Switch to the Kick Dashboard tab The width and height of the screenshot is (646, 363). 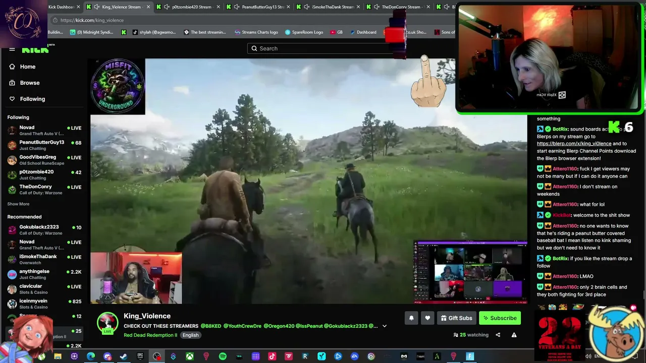pyautogui.click(x=61, y=7)
